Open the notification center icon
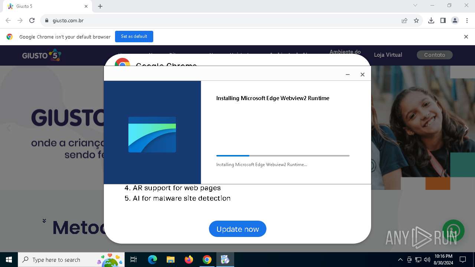Screen dimensions: 475x267 tap(463, 260)
